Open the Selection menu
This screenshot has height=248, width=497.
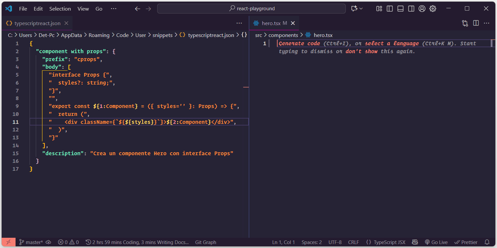point(60,9)
